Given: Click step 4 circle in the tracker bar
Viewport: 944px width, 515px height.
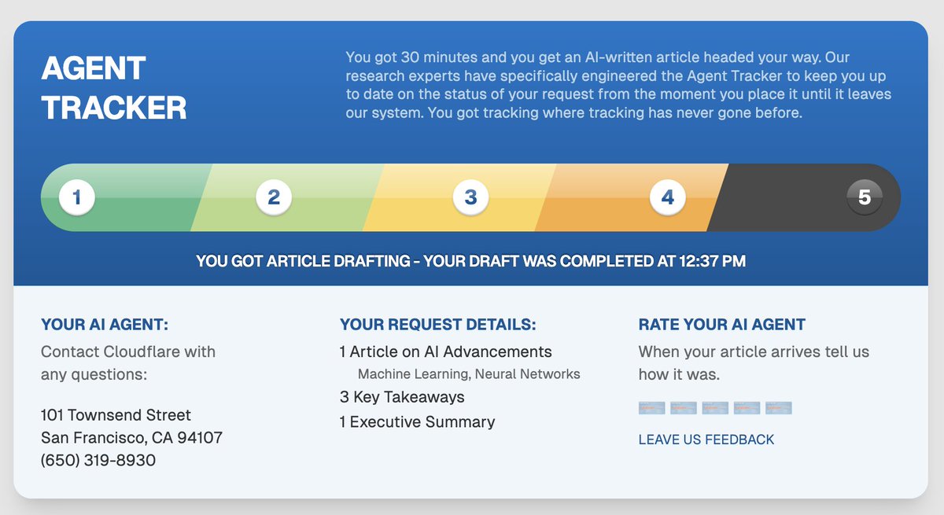Looking at the screenshot, I should pos(668,197).
